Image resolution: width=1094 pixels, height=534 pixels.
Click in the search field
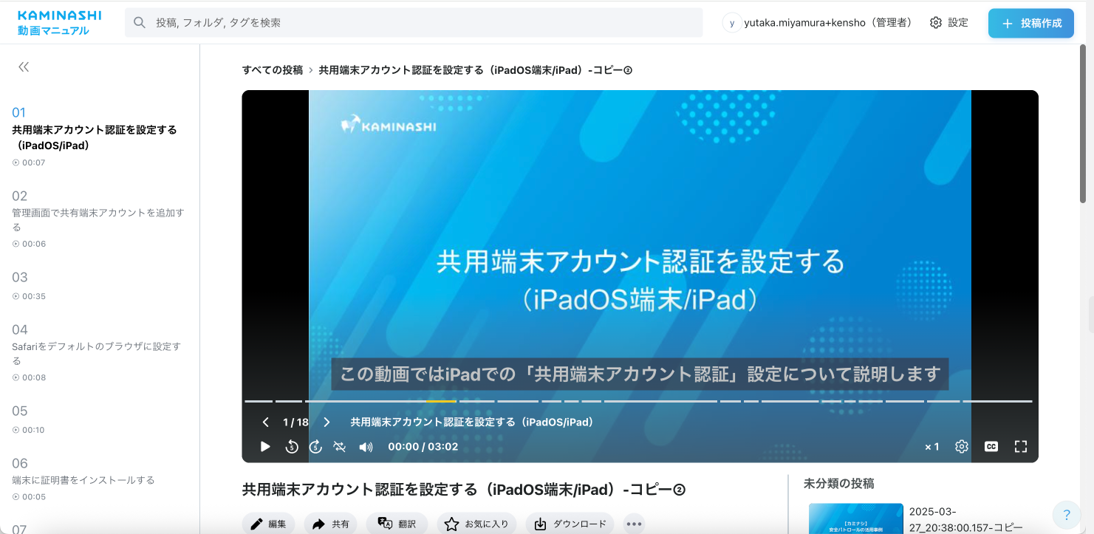coord(414,23)
